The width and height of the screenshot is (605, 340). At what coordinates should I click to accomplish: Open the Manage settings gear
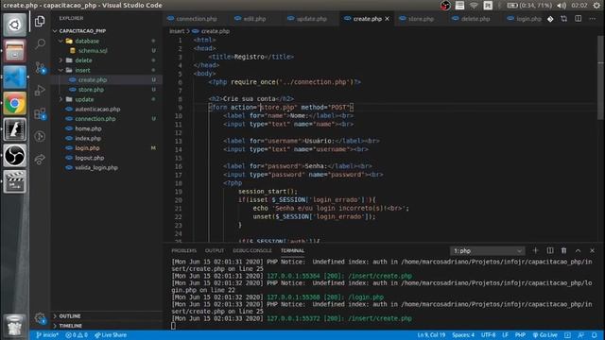(x=40, y=318)
